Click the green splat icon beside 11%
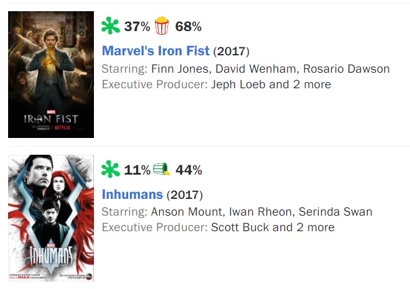 (x=111, y=169)
